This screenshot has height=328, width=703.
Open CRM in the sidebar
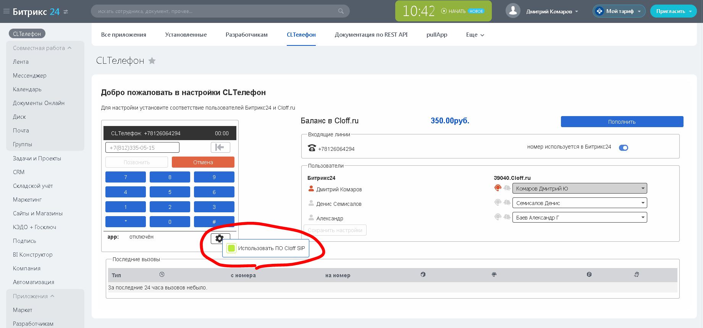19,172
